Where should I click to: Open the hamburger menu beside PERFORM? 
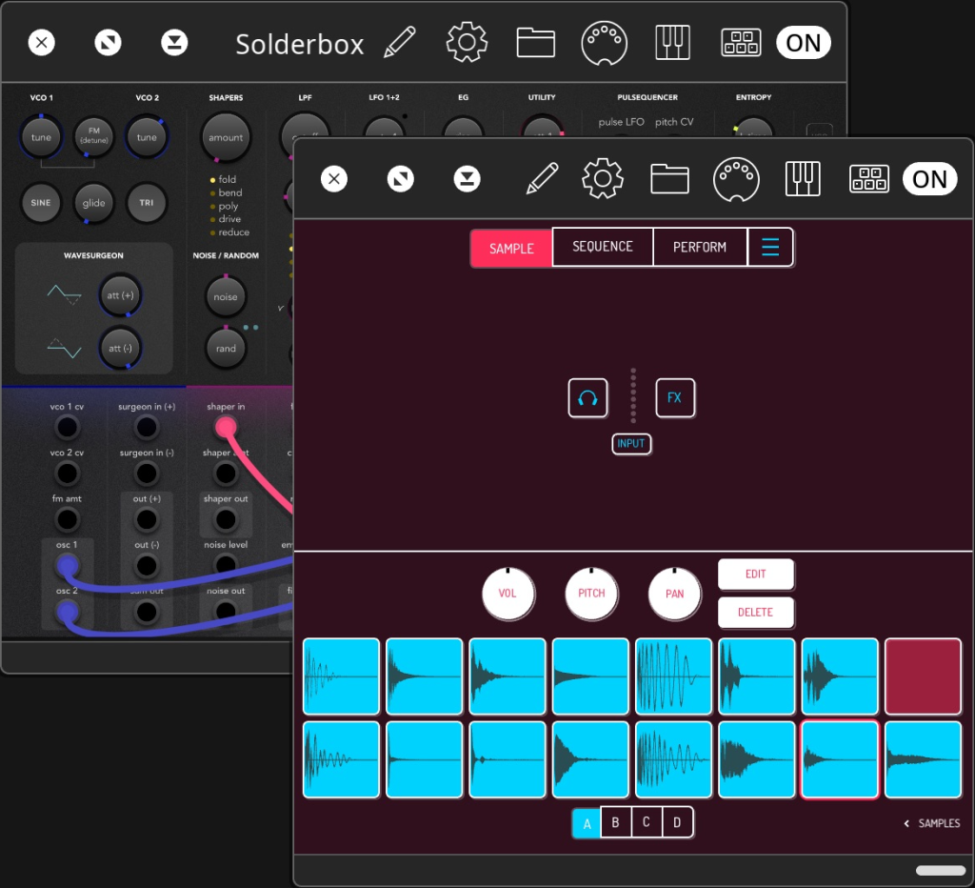coord(770,246)
